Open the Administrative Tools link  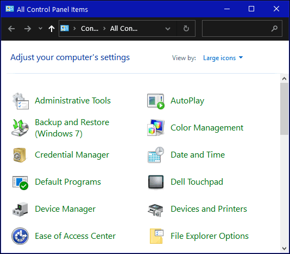coord(73,101)
